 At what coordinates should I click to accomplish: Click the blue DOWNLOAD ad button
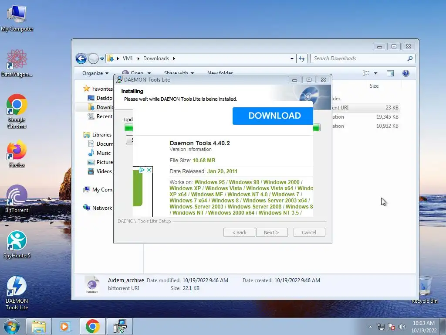click(x=273, y=116)
